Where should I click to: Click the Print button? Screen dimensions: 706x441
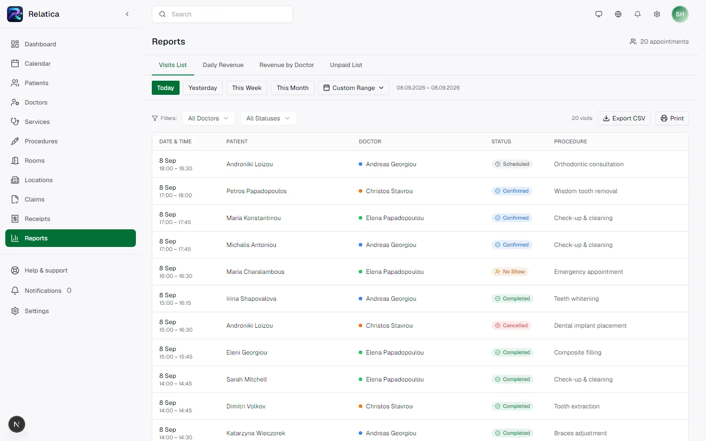672,118
